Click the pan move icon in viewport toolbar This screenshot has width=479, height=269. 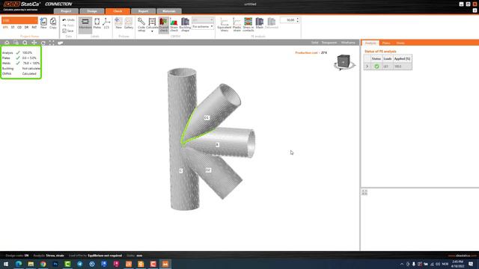34,43
